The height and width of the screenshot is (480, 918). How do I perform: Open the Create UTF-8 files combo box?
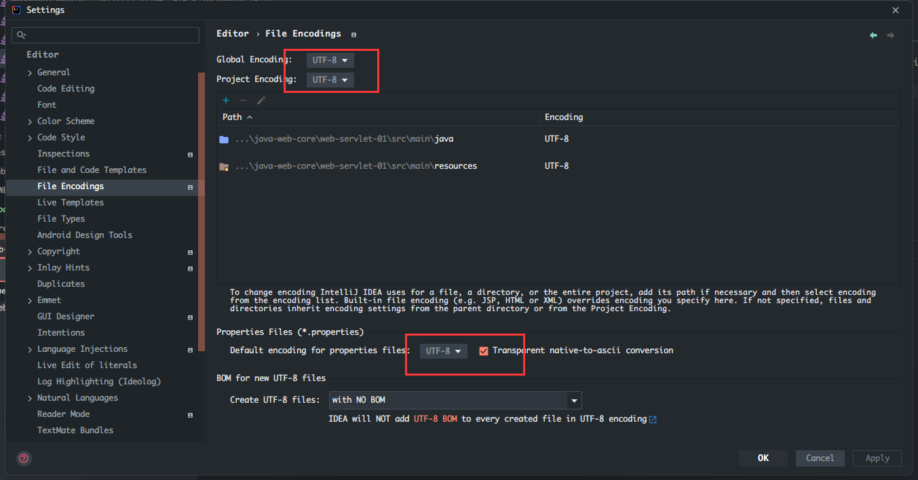point(455,400)
